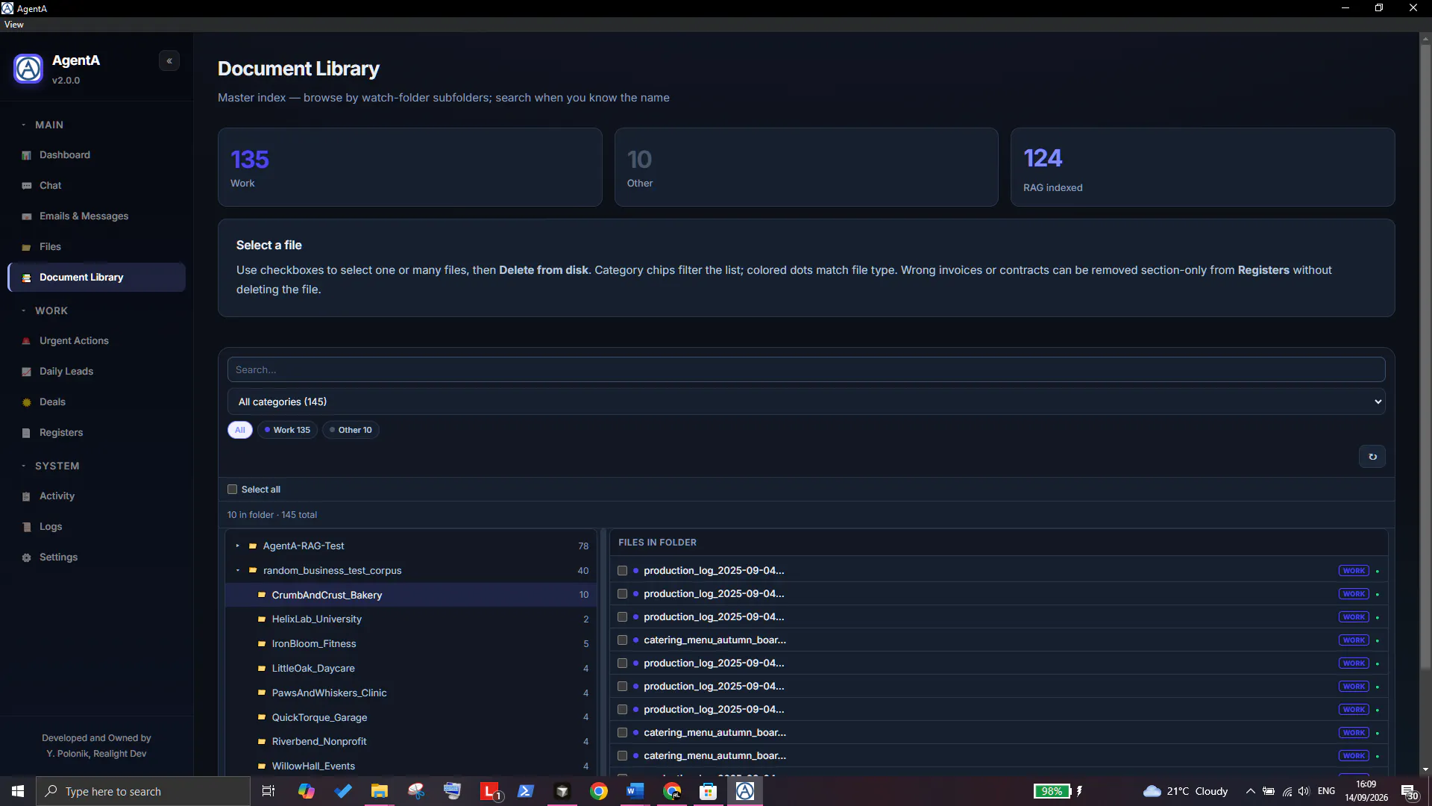Open the IronBloom_Fitness folder
Viewport: 1432px width, 806px height.
(x=411, y=644)
